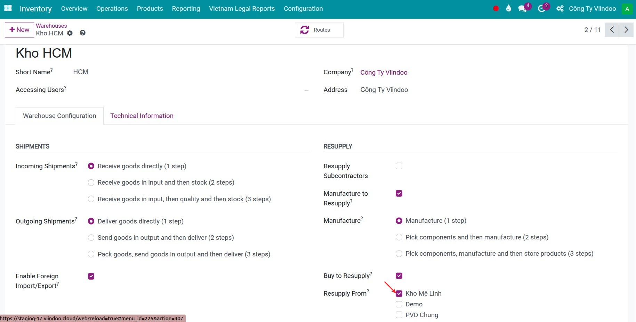Edit the Kho HCM warehouse name
This screenshot has width=636, height=322.
pyautogui.click(x=44, y=53)
